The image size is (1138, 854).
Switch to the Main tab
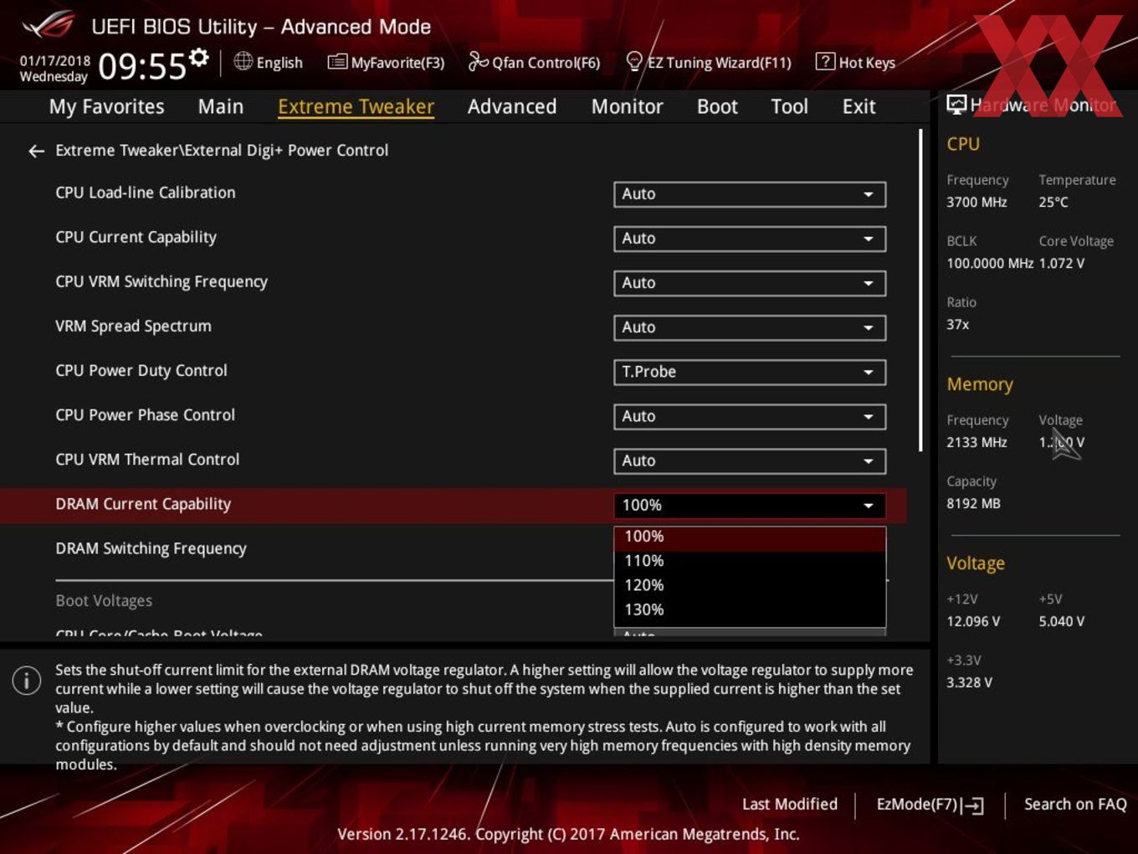click(x=221, y=106)
